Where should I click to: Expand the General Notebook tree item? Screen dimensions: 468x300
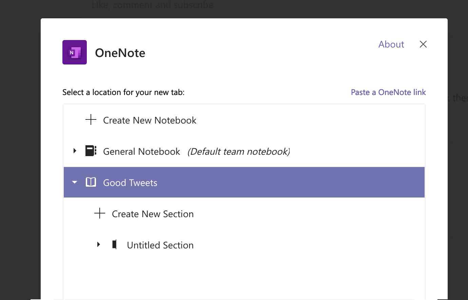(x=75, y=151)
